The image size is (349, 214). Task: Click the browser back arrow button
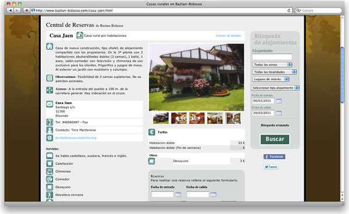click(x=10, y=10)
